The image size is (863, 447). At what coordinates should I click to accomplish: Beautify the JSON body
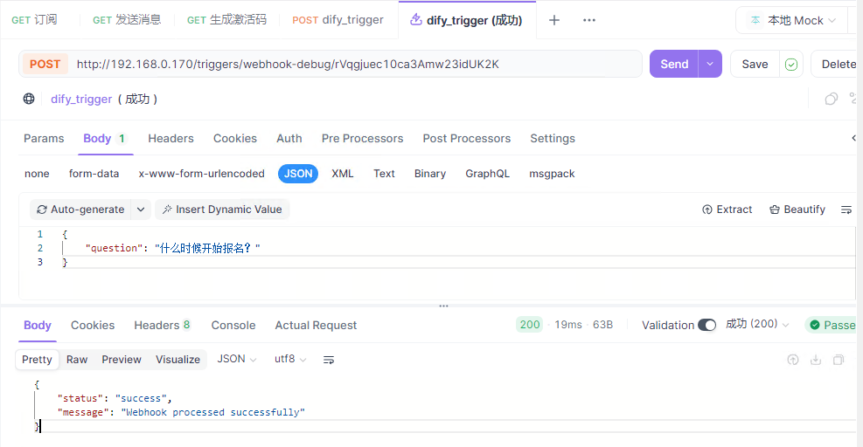click(797, 210)
